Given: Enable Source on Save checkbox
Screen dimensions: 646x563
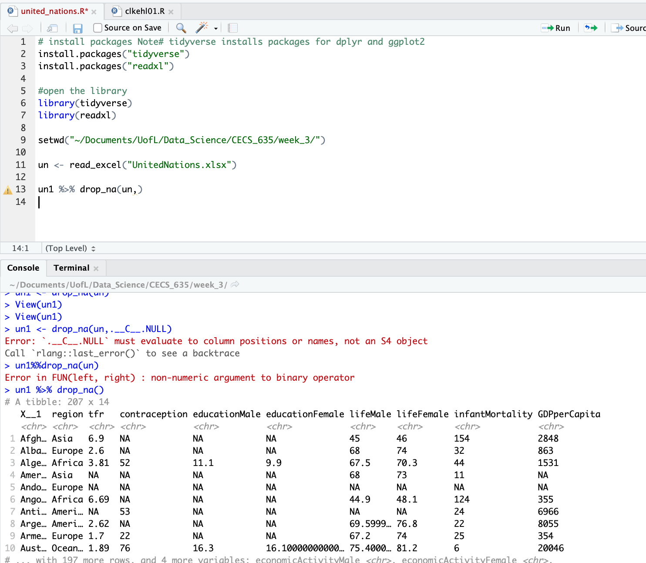Looking at the screenshot, I should coord(98,28).
